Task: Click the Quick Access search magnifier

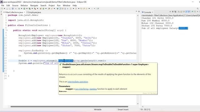Action: point(197,9)
